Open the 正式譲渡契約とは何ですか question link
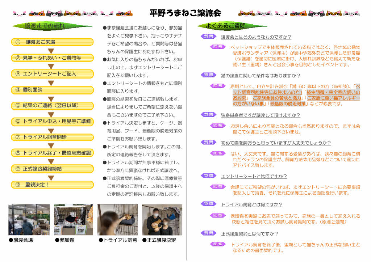 (249, 234)
